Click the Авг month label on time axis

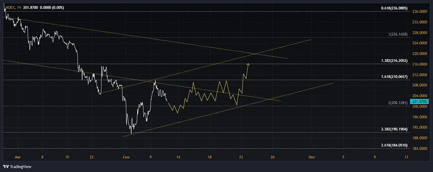(x=18, y=157)
